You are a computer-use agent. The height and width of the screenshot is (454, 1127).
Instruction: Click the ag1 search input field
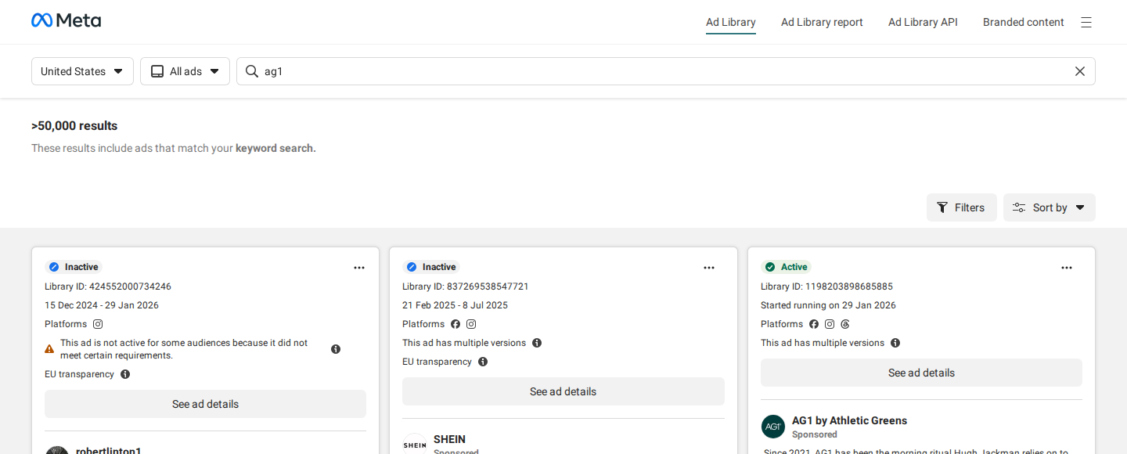click(665, 71)
